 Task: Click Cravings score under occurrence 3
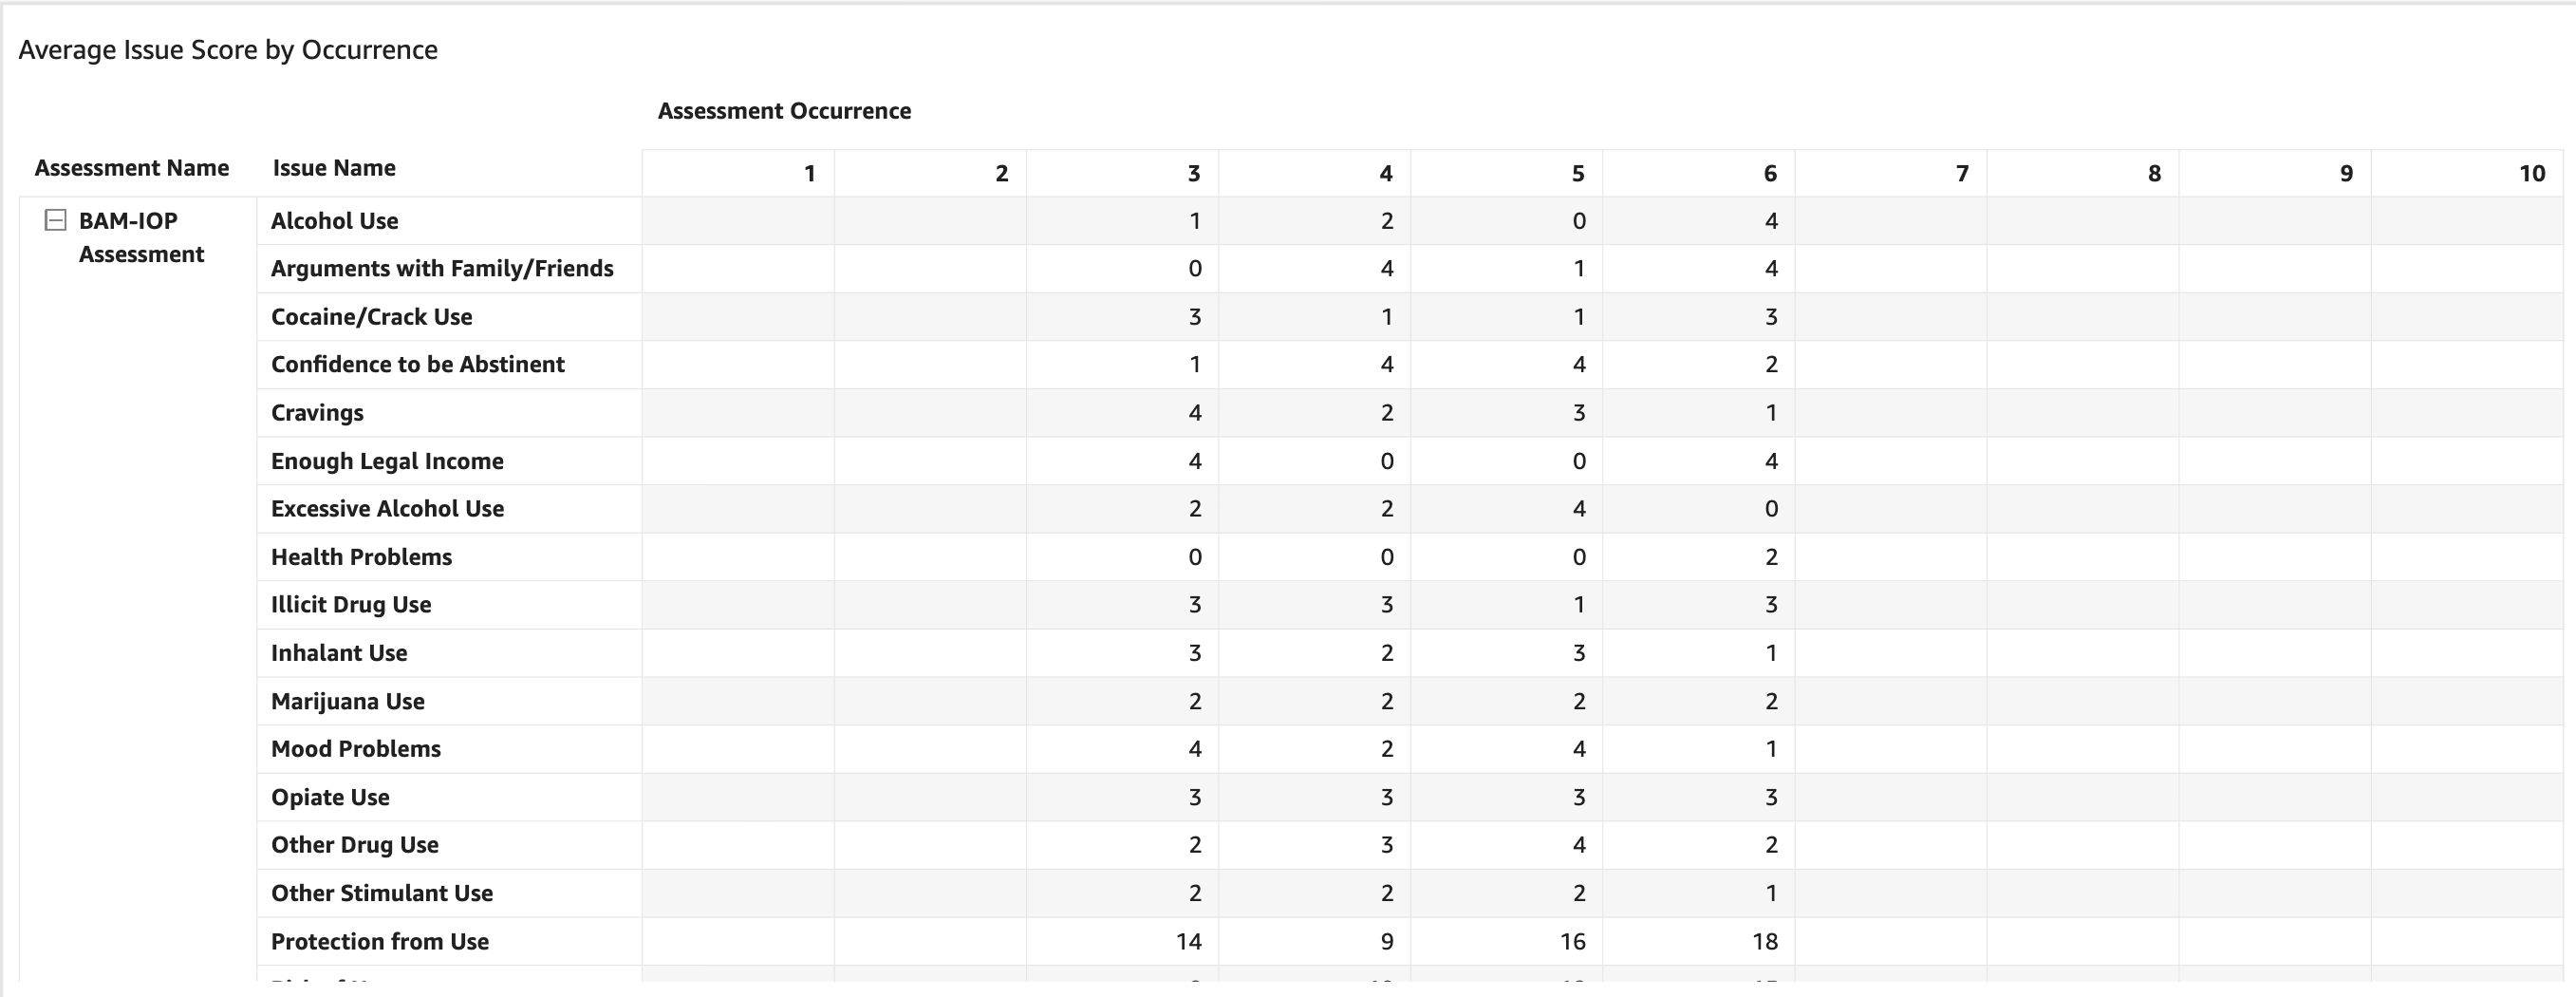pos(1194,413)
